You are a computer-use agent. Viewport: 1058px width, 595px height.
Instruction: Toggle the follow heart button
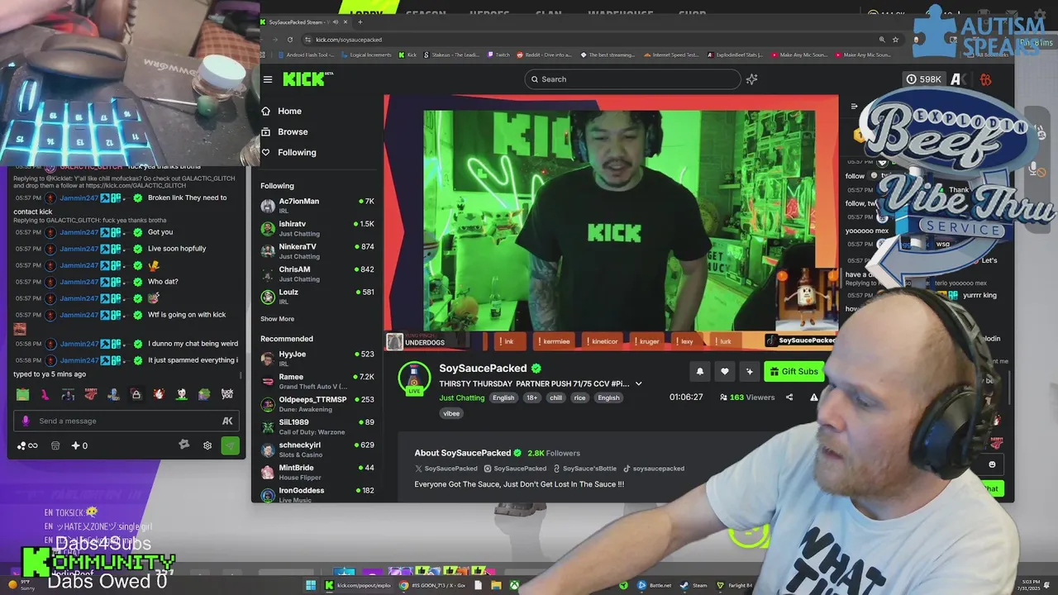(725, 372)
